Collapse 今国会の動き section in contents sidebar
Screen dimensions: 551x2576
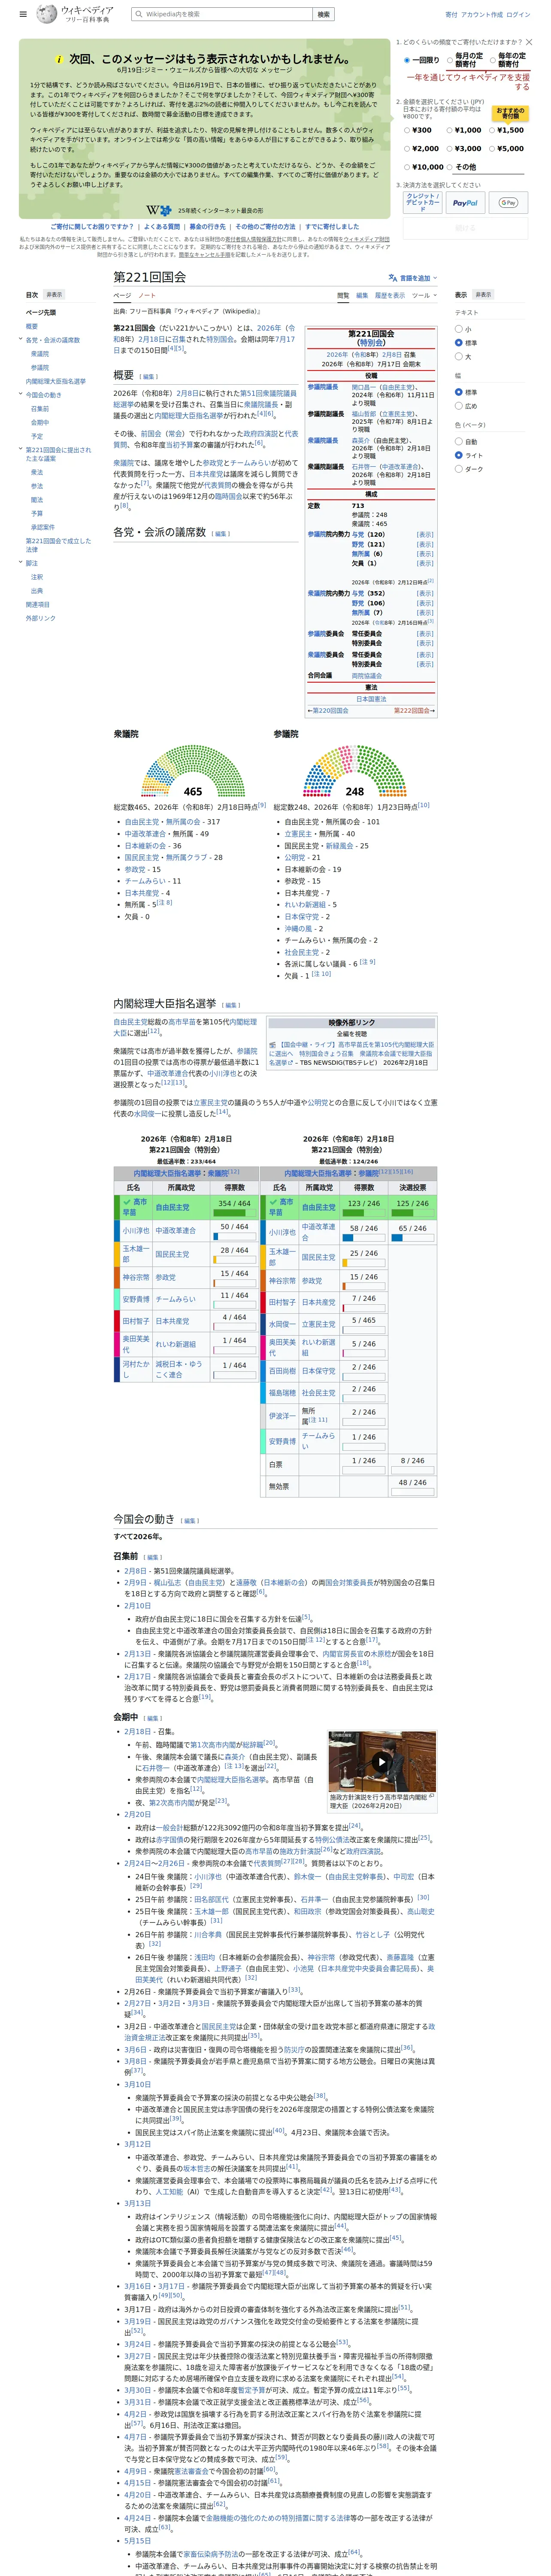tap(20, 395)
